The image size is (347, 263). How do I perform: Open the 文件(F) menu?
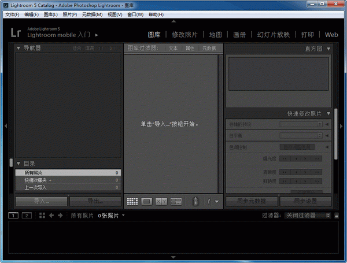click(x=12, y=14)
